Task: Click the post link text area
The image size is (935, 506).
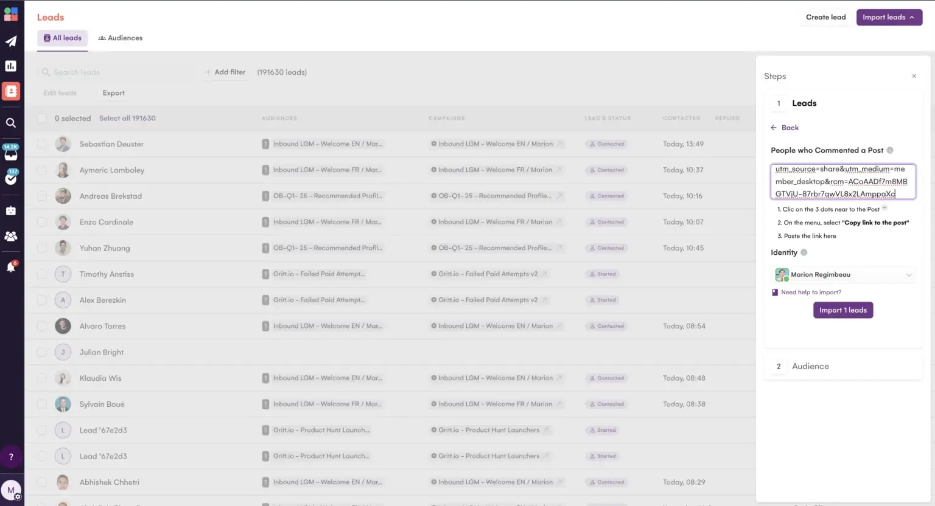Action: coord(843,181)
